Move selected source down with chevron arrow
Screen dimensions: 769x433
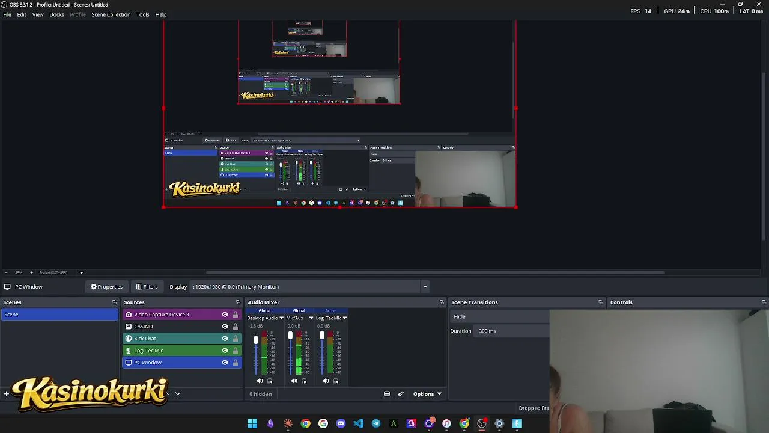pyautogui.click(x=178, y=394)
